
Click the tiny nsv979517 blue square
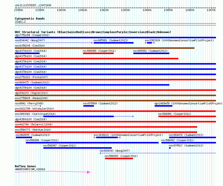click(x=170, y=148)
